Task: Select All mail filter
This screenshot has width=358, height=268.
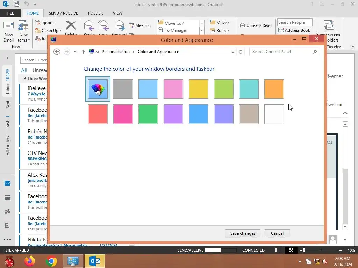Action: click(24, 70)
